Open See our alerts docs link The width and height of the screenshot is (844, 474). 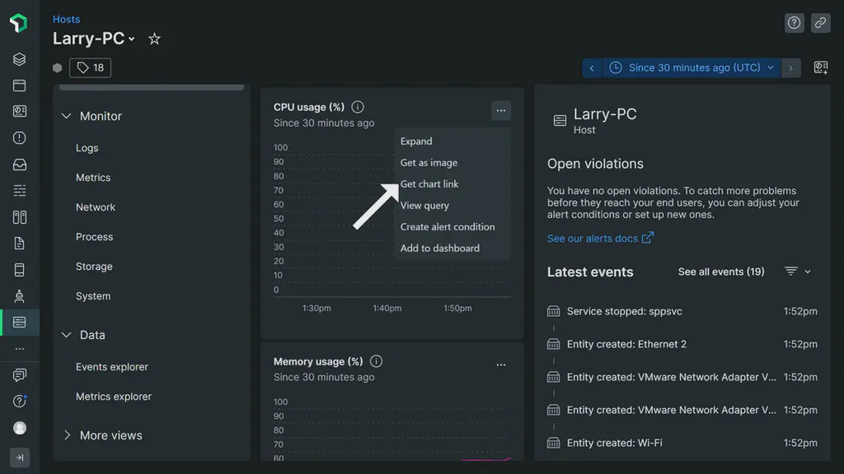point(595,238)
